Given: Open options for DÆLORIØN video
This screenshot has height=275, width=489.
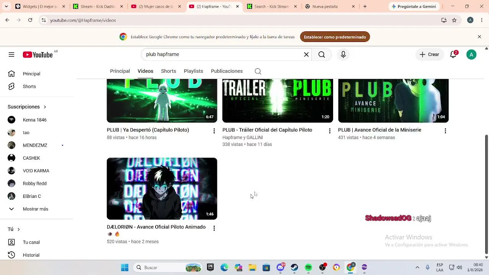Looking at the screenshot, I should (214, 228).
